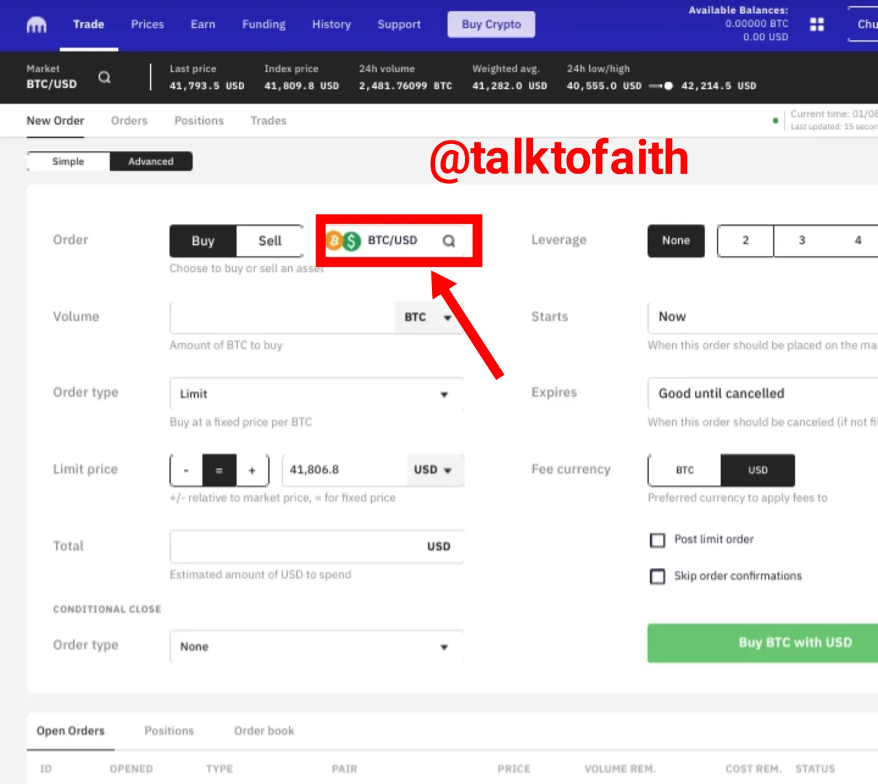Viewport: 878px width, 784px height.
Task: Enable the Post limit order checkbox
Action: tap(657, 540)
